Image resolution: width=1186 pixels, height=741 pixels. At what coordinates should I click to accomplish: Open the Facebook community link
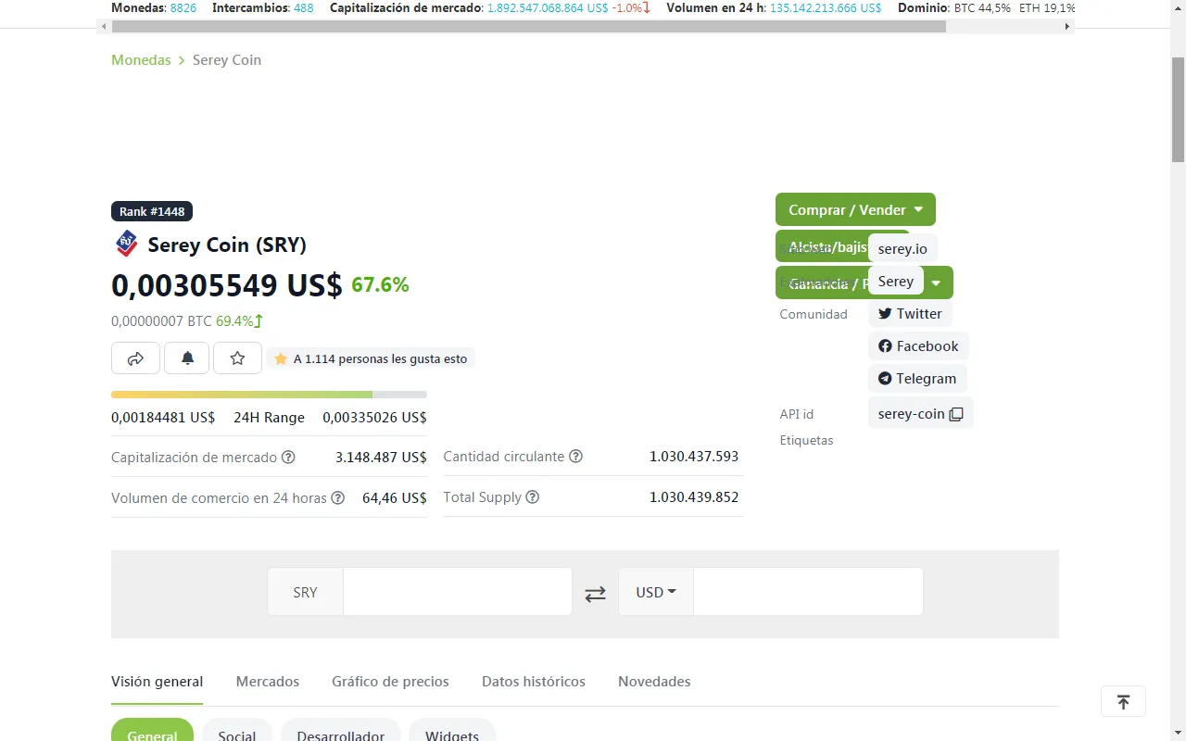click(918, 346)
